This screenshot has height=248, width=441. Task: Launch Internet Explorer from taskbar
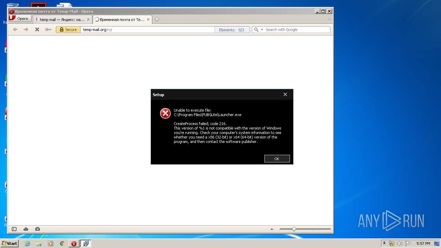(x=28, y=244)
